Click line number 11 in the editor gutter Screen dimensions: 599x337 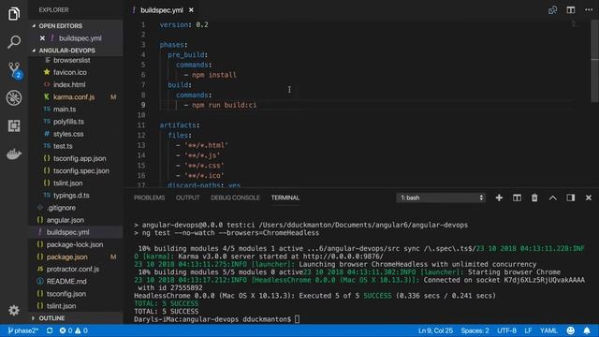pos(141,125)
